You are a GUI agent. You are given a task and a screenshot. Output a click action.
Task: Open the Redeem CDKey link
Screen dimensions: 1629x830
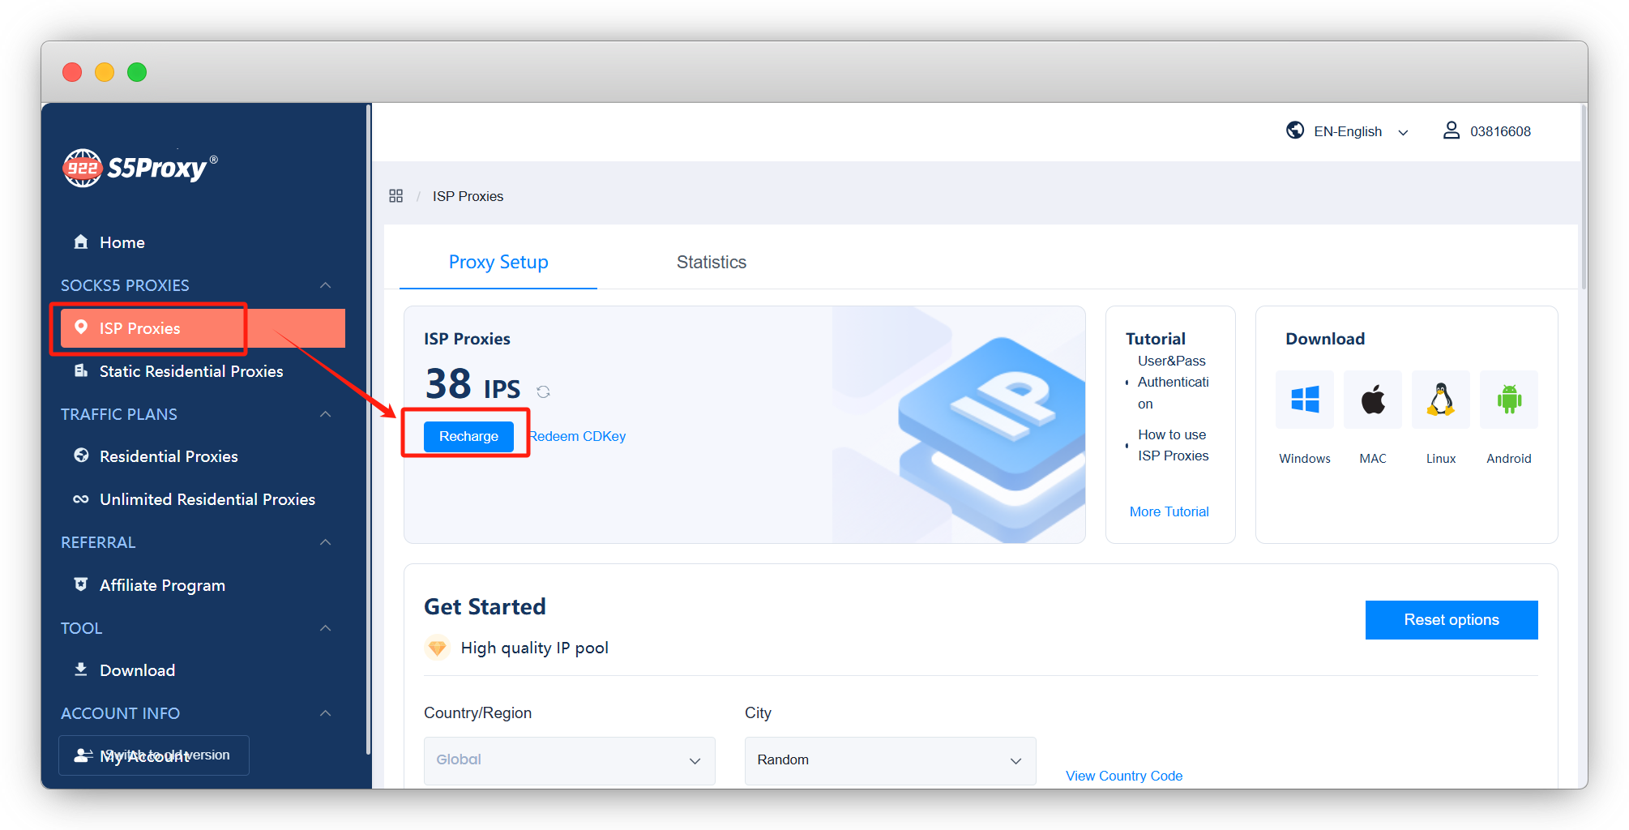(x=577, y=436)
